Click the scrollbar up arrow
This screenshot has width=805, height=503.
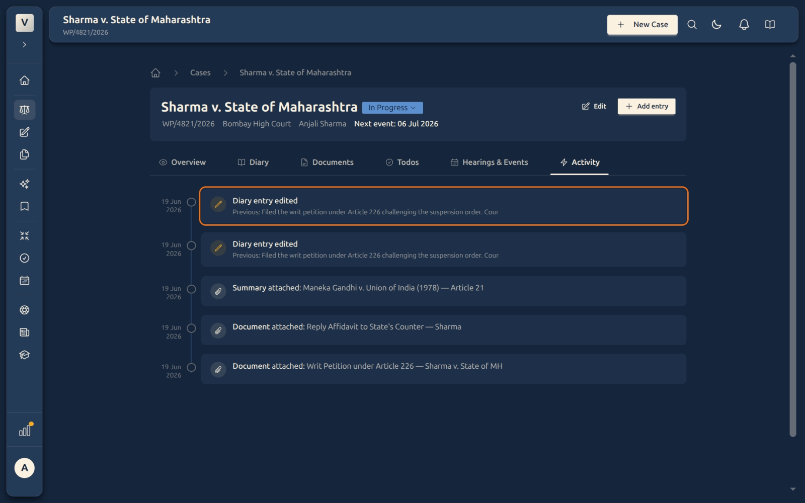793,56
